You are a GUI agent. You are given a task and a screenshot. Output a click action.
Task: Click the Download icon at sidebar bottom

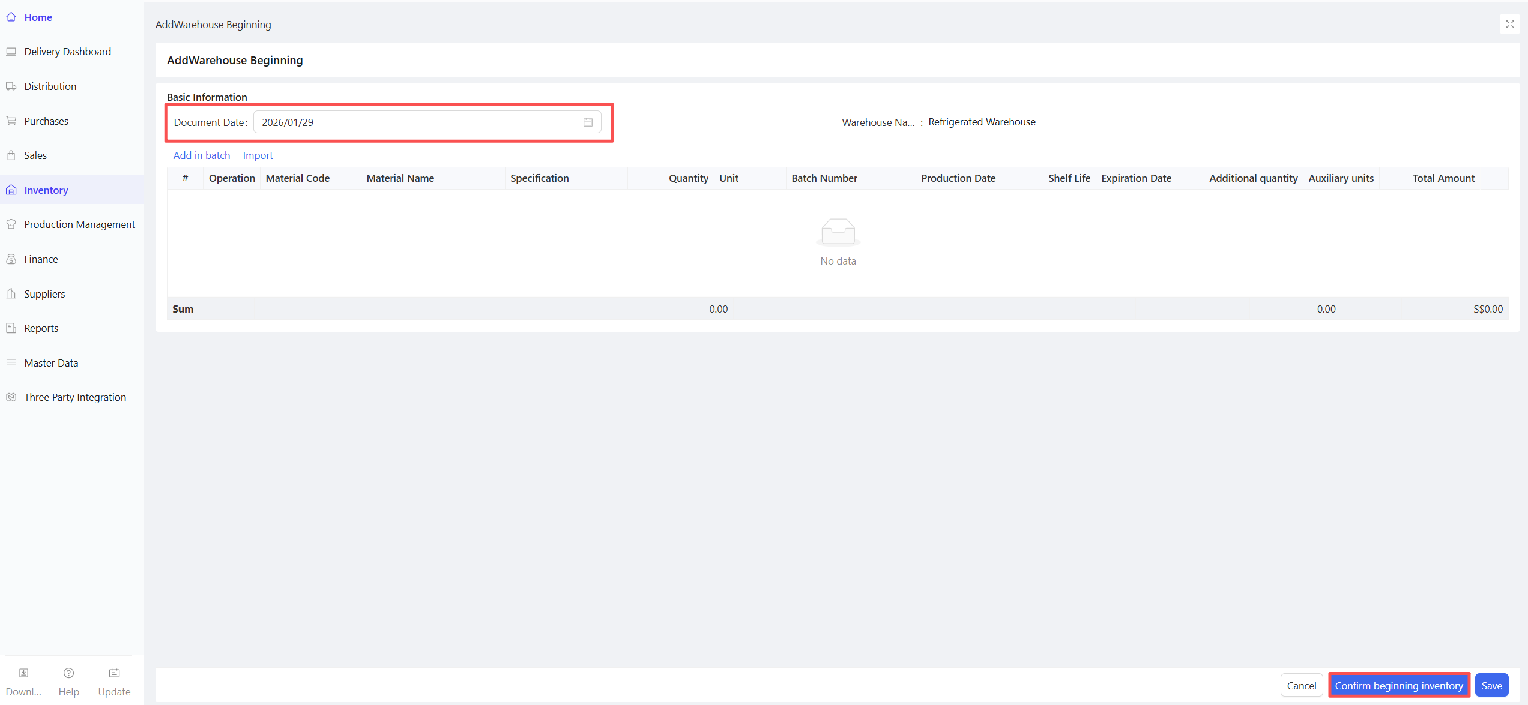(23, 673)
